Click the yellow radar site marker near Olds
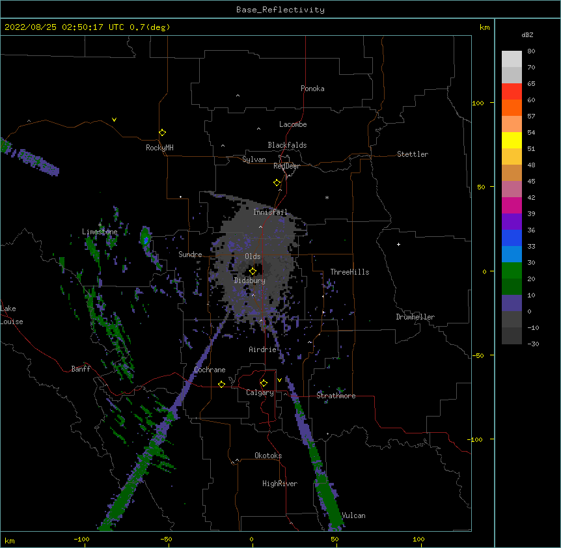The height and width of the screenshot is (548, 561). pyautogui.click(x=253, y=271)
